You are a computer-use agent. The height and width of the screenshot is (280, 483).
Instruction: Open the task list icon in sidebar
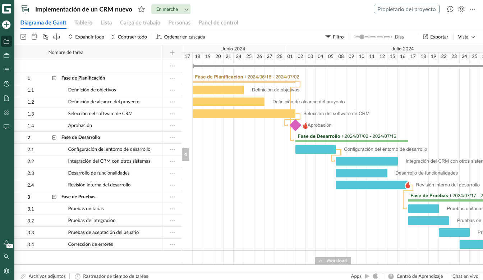tap(6, 70)
